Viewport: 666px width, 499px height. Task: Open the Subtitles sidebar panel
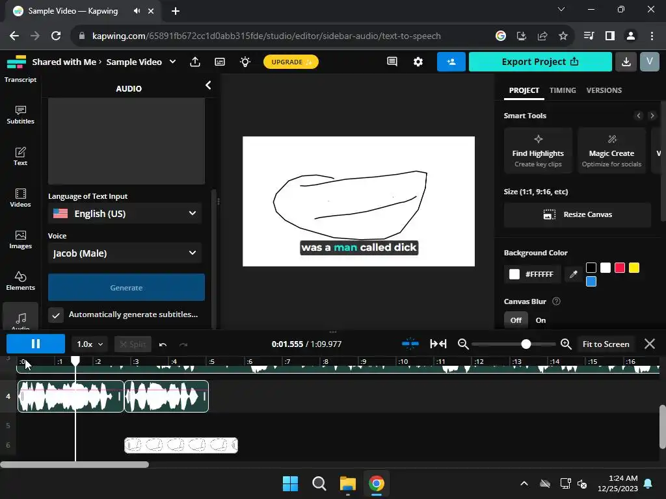point(20,115)
